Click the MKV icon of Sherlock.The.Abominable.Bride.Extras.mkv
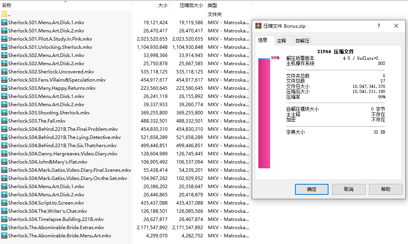 coord(4,228)
